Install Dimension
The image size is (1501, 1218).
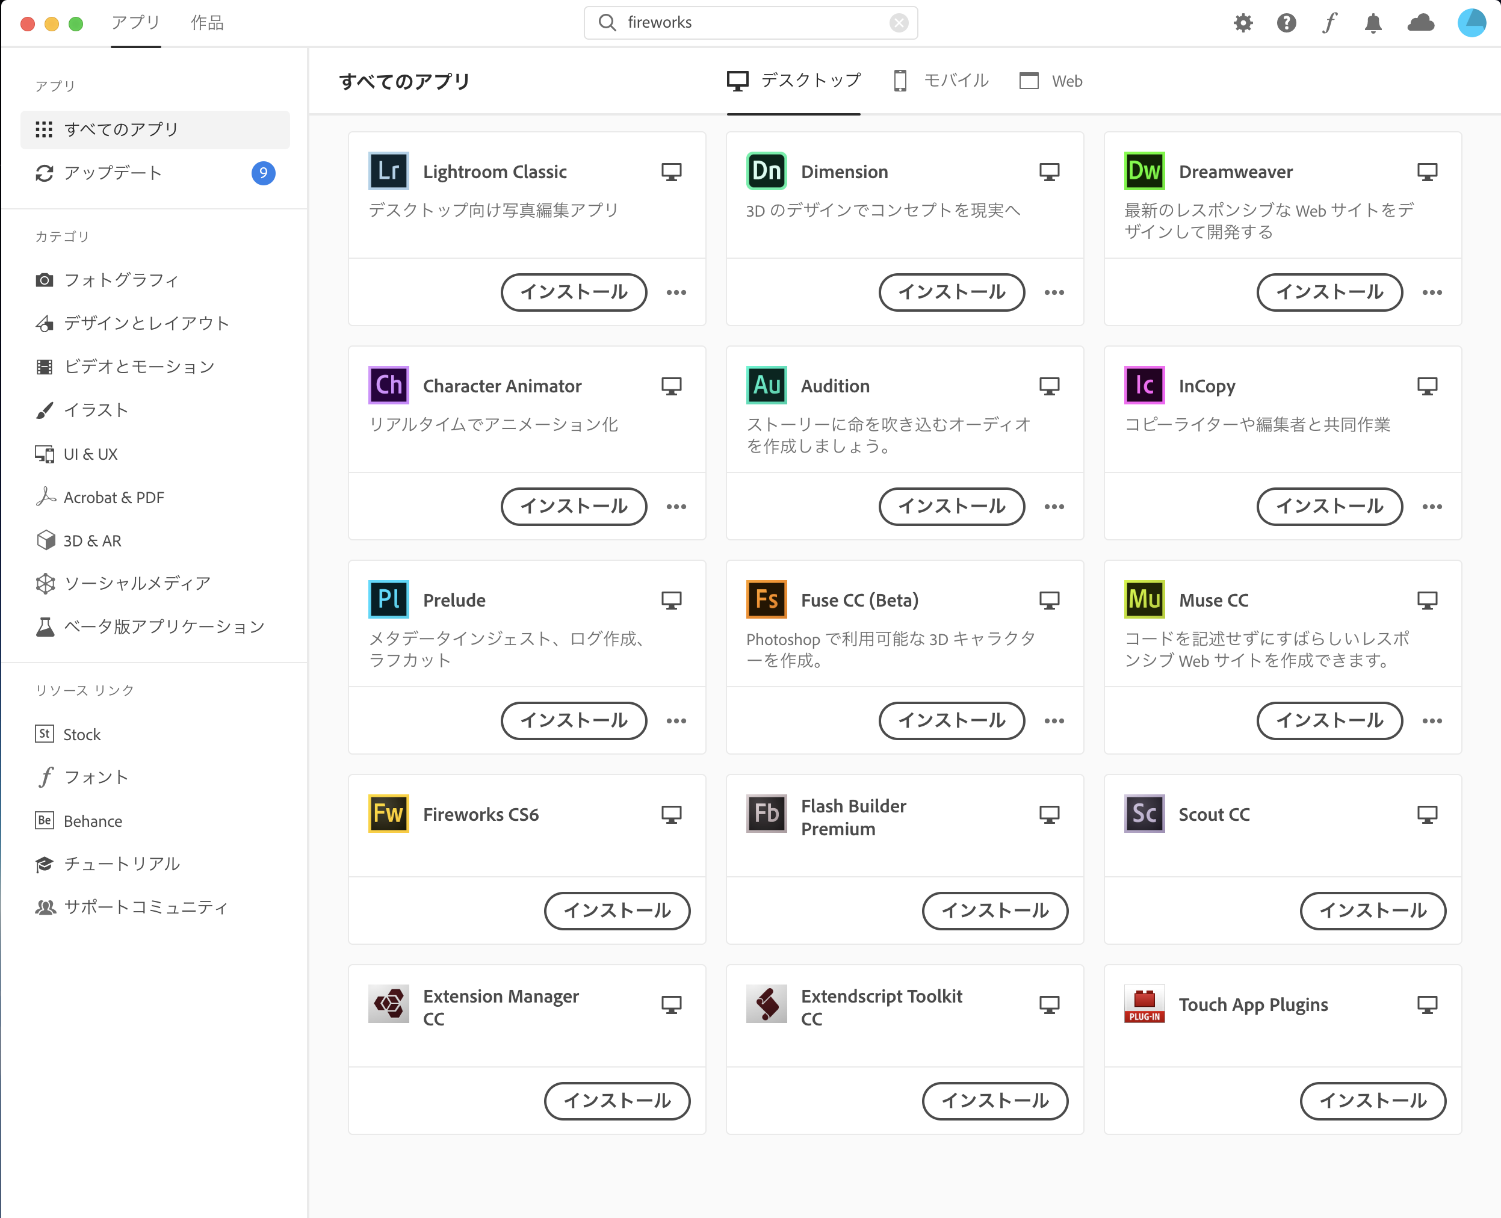click(x=952, y=292)
